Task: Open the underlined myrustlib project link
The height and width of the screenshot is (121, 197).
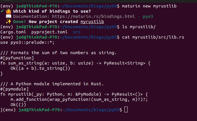Action: [92, 22]
